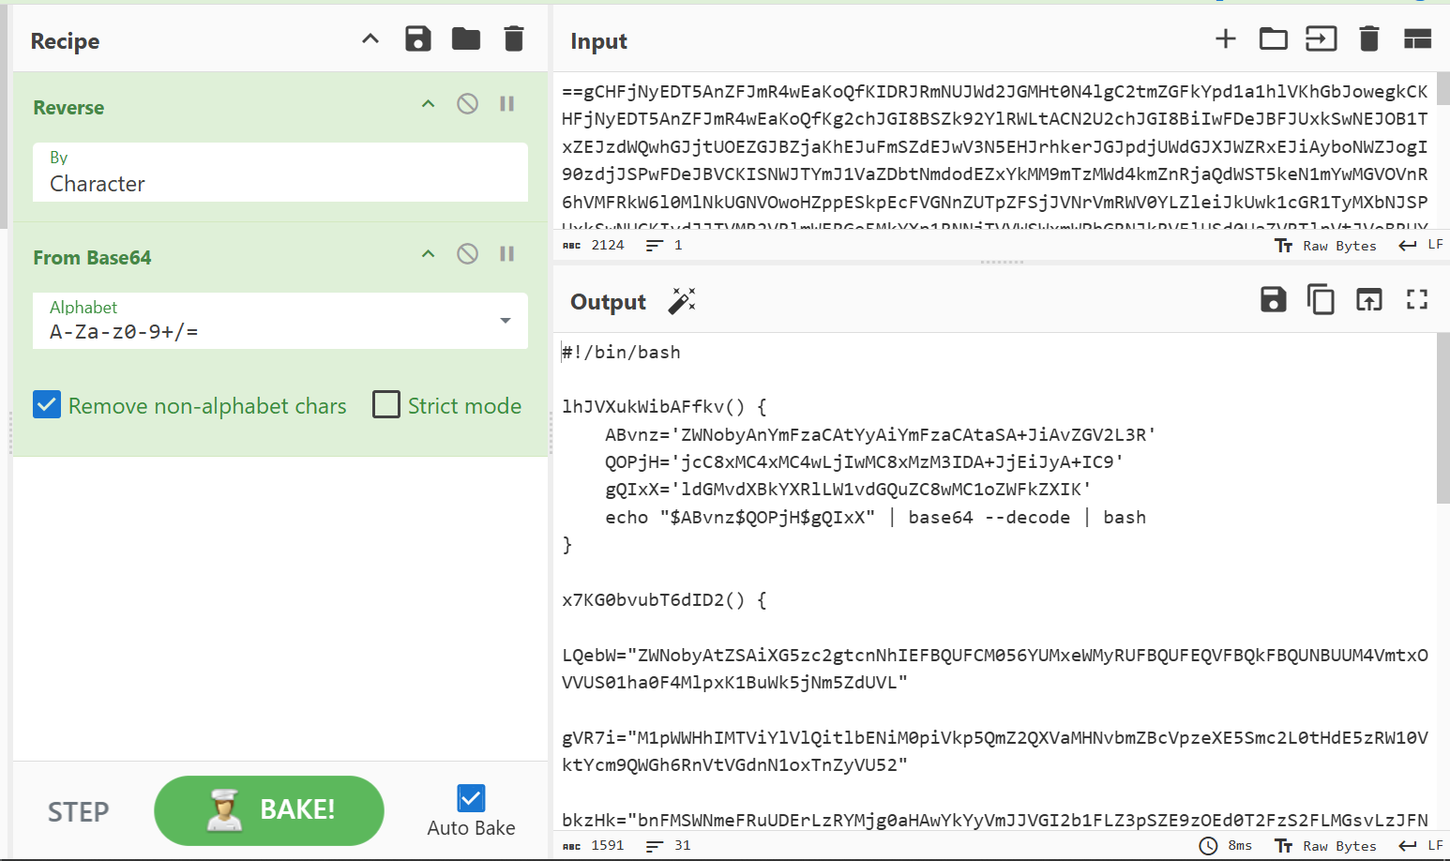Viewport: 1450px width, 861px height.
Task: Change input LF end-of-line sequence
Action: click(x=1421, y=245)
